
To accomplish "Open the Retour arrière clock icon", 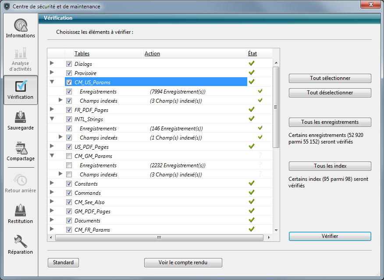I will pyautogui.click(x=21, y=180).
